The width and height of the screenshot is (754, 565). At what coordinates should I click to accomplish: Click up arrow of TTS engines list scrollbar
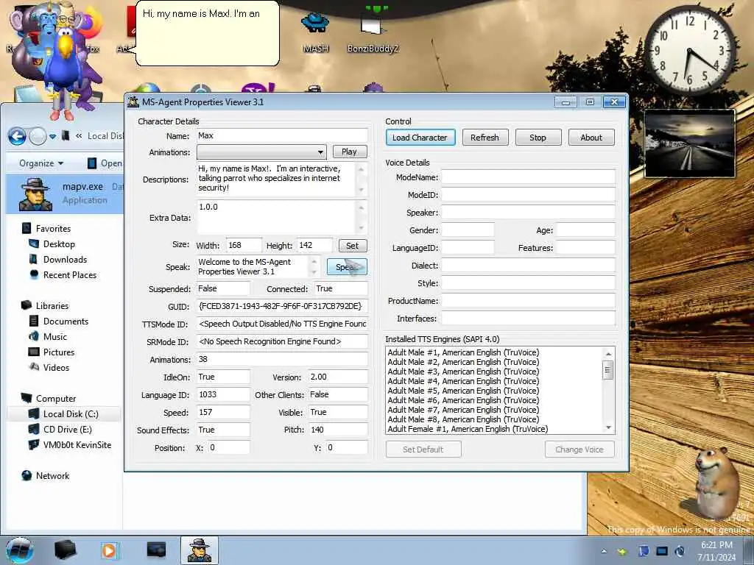click(x=608, y=354)
